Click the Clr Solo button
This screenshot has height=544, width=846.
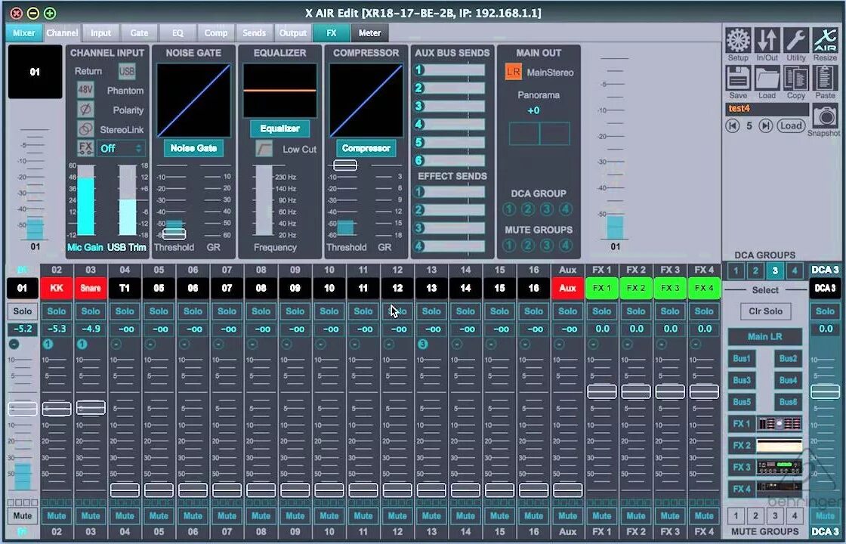coord(765,311)
